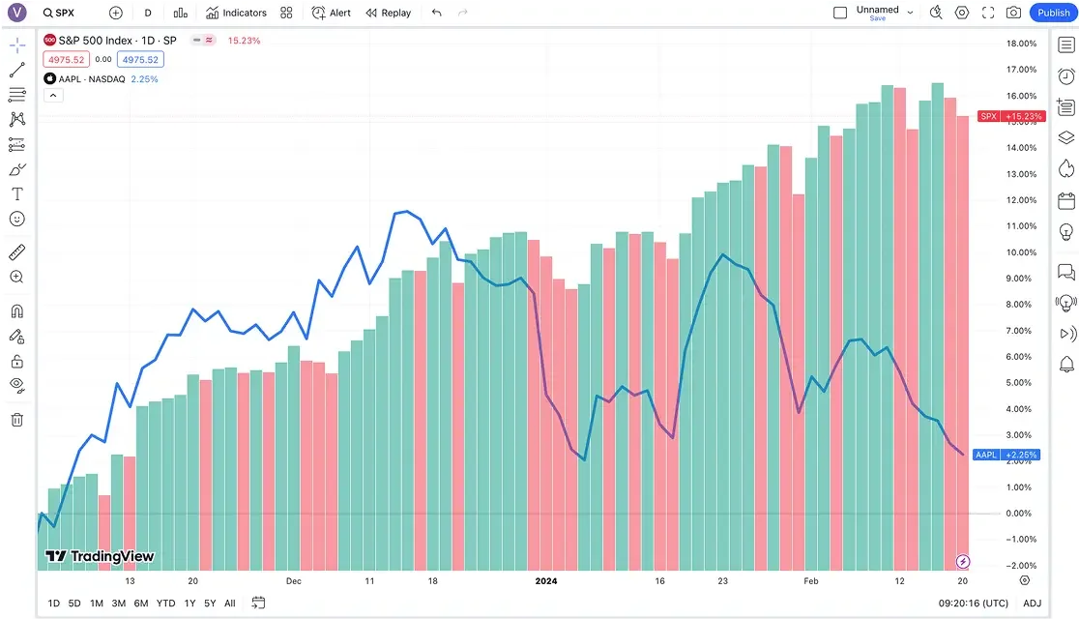This screenshot has height=619, width=1079.
Task: Activate the zoom in tool
Action: (17, 277)
